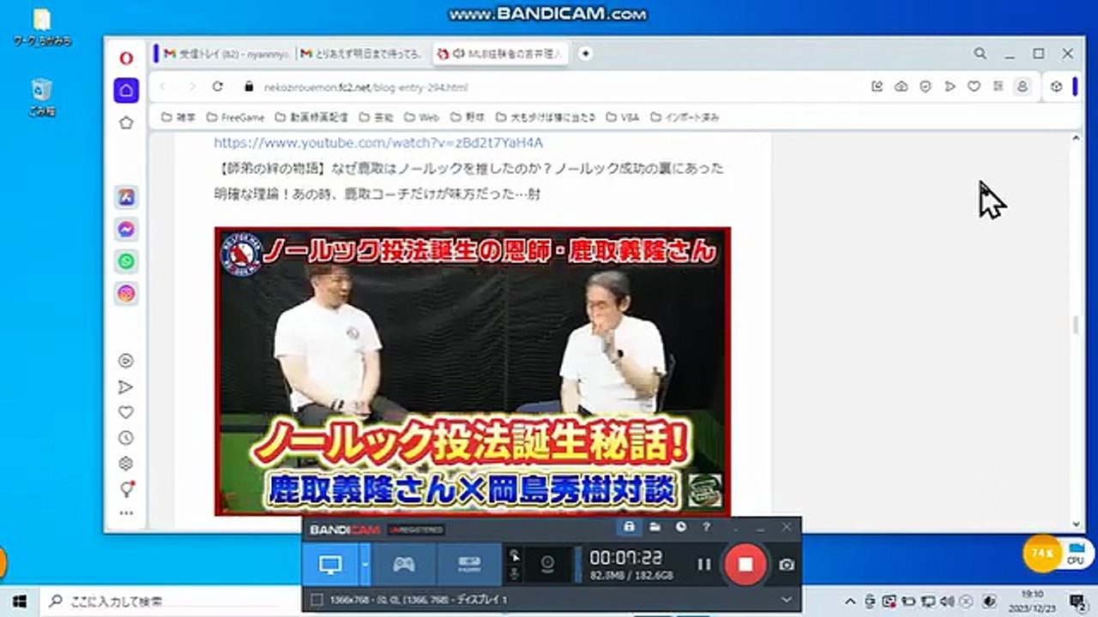Click the Opera logo menu icon
Image resolution: width=1098 pixels, height=617 pixels.
click(x=126, y=58)
